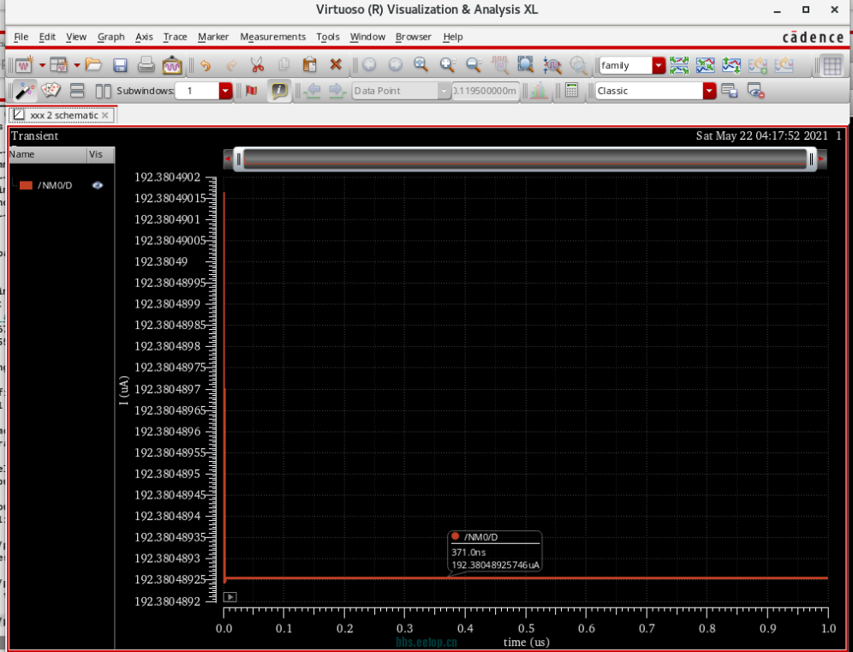
Task: Open the Subwindows count dropdown
Action: pos(226,91)
